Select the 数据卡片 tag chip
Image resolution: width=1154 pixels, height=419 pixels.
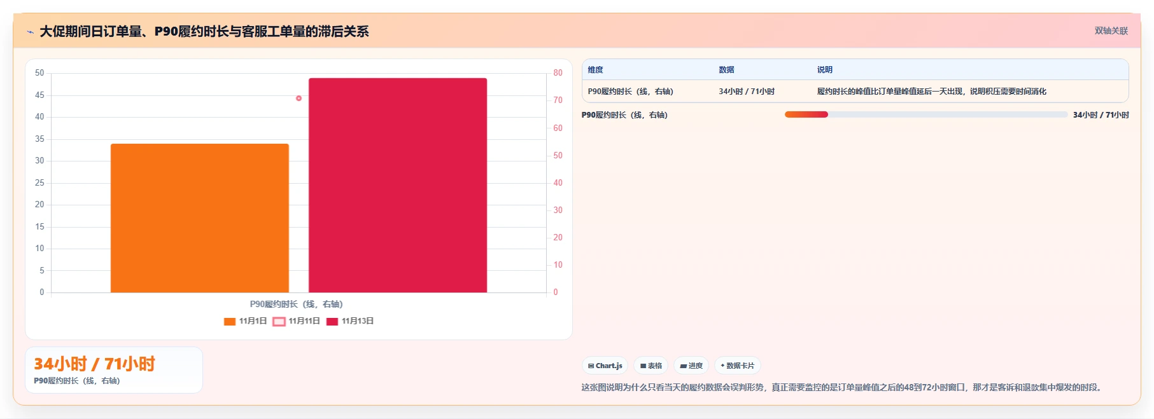click(738, 366)
